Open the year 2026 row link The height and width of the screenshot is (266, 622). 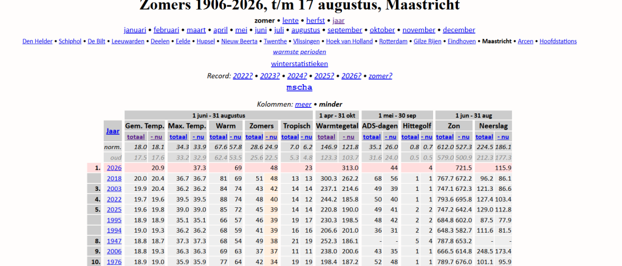coord(114,168)
